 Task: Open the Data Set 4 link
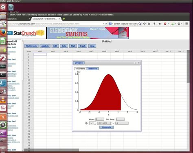pos(13,98)
